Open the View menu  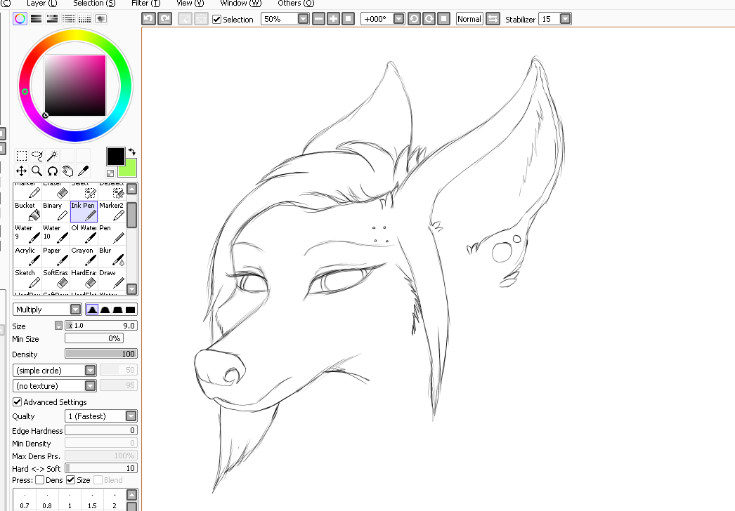(x=190, y=4)
